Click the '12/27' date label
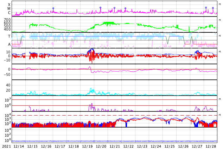Image resolution: width=223 pixels, height=149 pixels. (x=197, y=146)
